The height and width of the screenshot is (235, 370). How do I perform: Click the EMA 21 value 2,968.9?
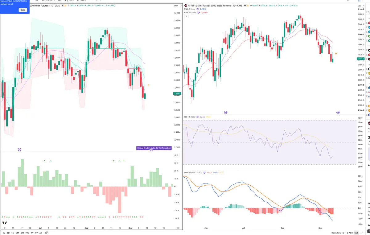[204, 13]
